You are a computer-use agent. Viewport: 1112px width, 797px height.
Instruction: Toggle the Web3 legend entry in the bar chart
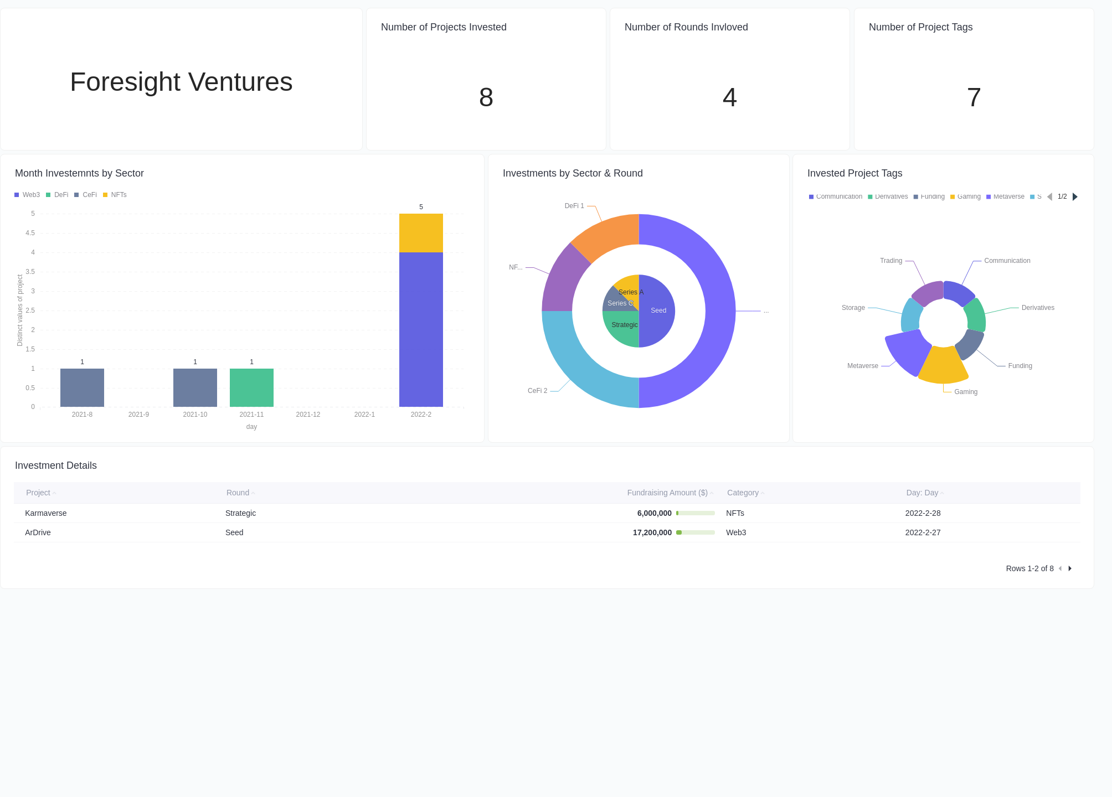27,195
